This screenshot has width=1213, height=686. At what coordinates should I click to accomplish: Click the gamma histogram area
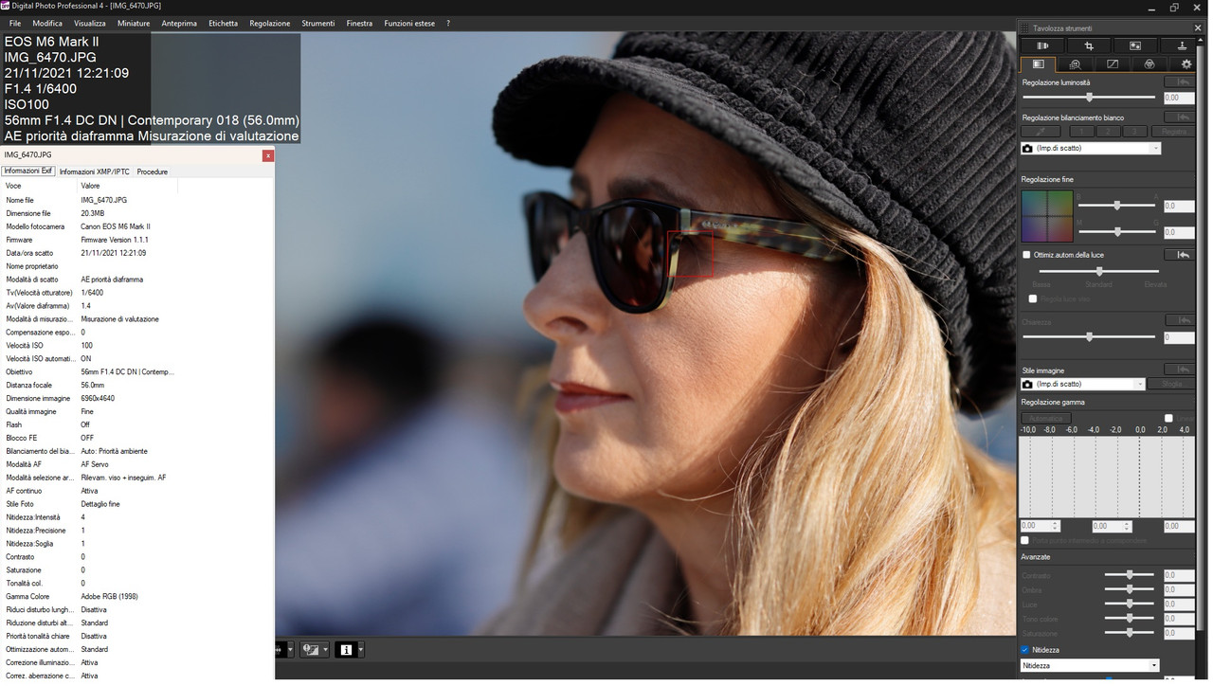pos(1106,478)
